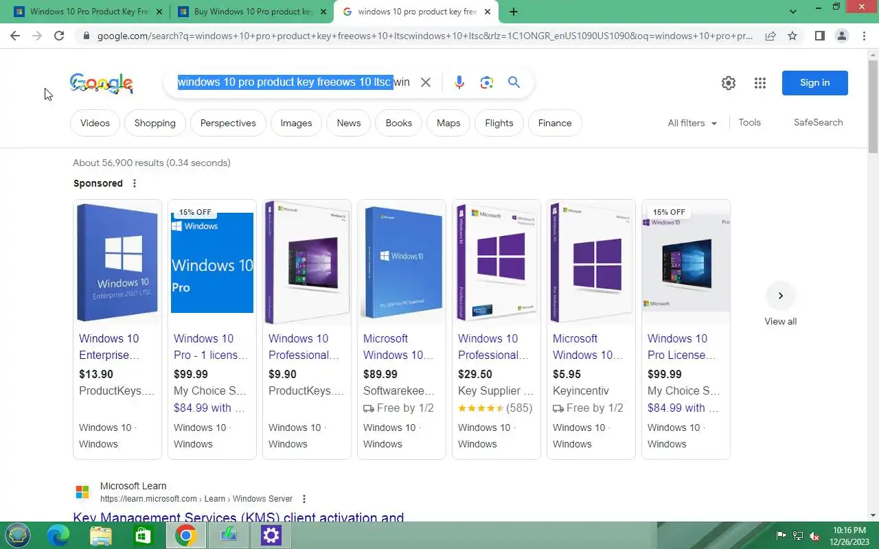Click the Google search input field
Image resolution: width=879 pixels, height=549 pixels.
click(294, 82)
